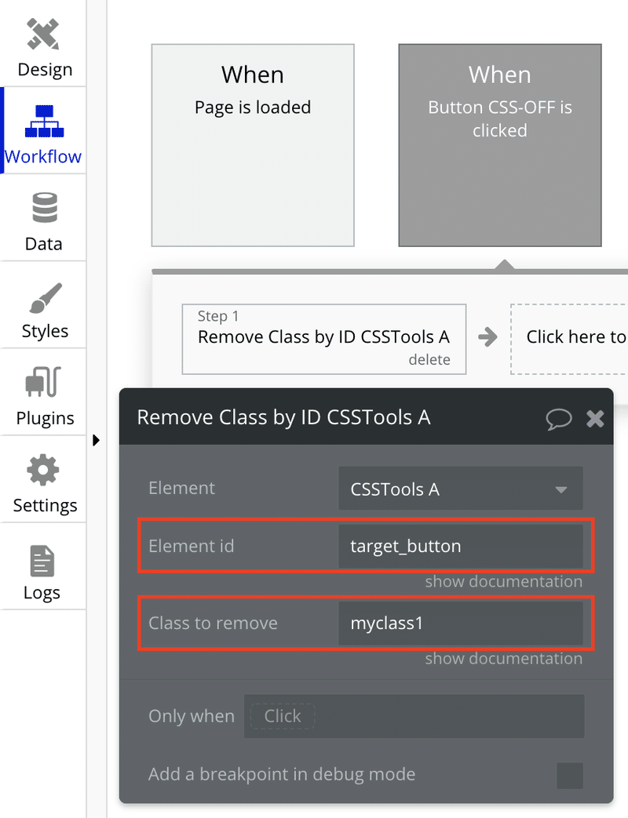Toggle the debug mode breakpoint checkbox
The height and width of the screenshot is (818, 628).
tap(570, 776)
